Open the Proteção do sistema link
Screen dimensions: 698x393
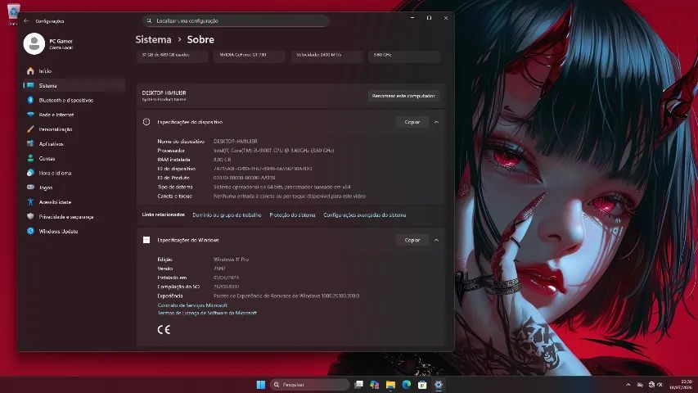(292, 215)
